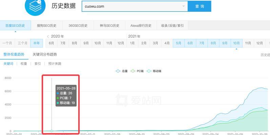Pick 2021 11月 in month timeline
The width and height of the screenshot is (270, 135).
click(x=248, y=43)
